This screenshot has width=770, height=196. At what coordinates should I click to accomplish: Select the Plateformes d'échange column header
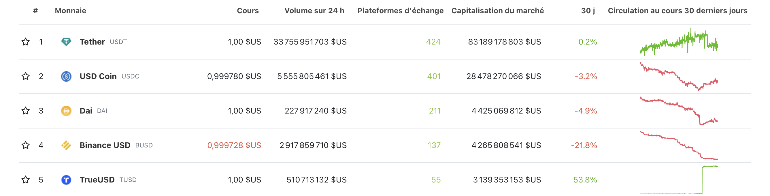pos(400,11)
